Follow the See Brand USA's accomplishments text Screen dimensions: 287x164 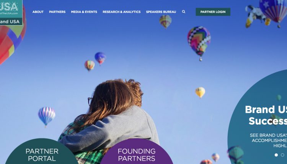pos(268,140)
